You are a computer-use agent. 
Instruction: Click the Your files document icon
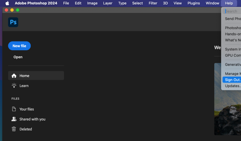click(14, 109)
